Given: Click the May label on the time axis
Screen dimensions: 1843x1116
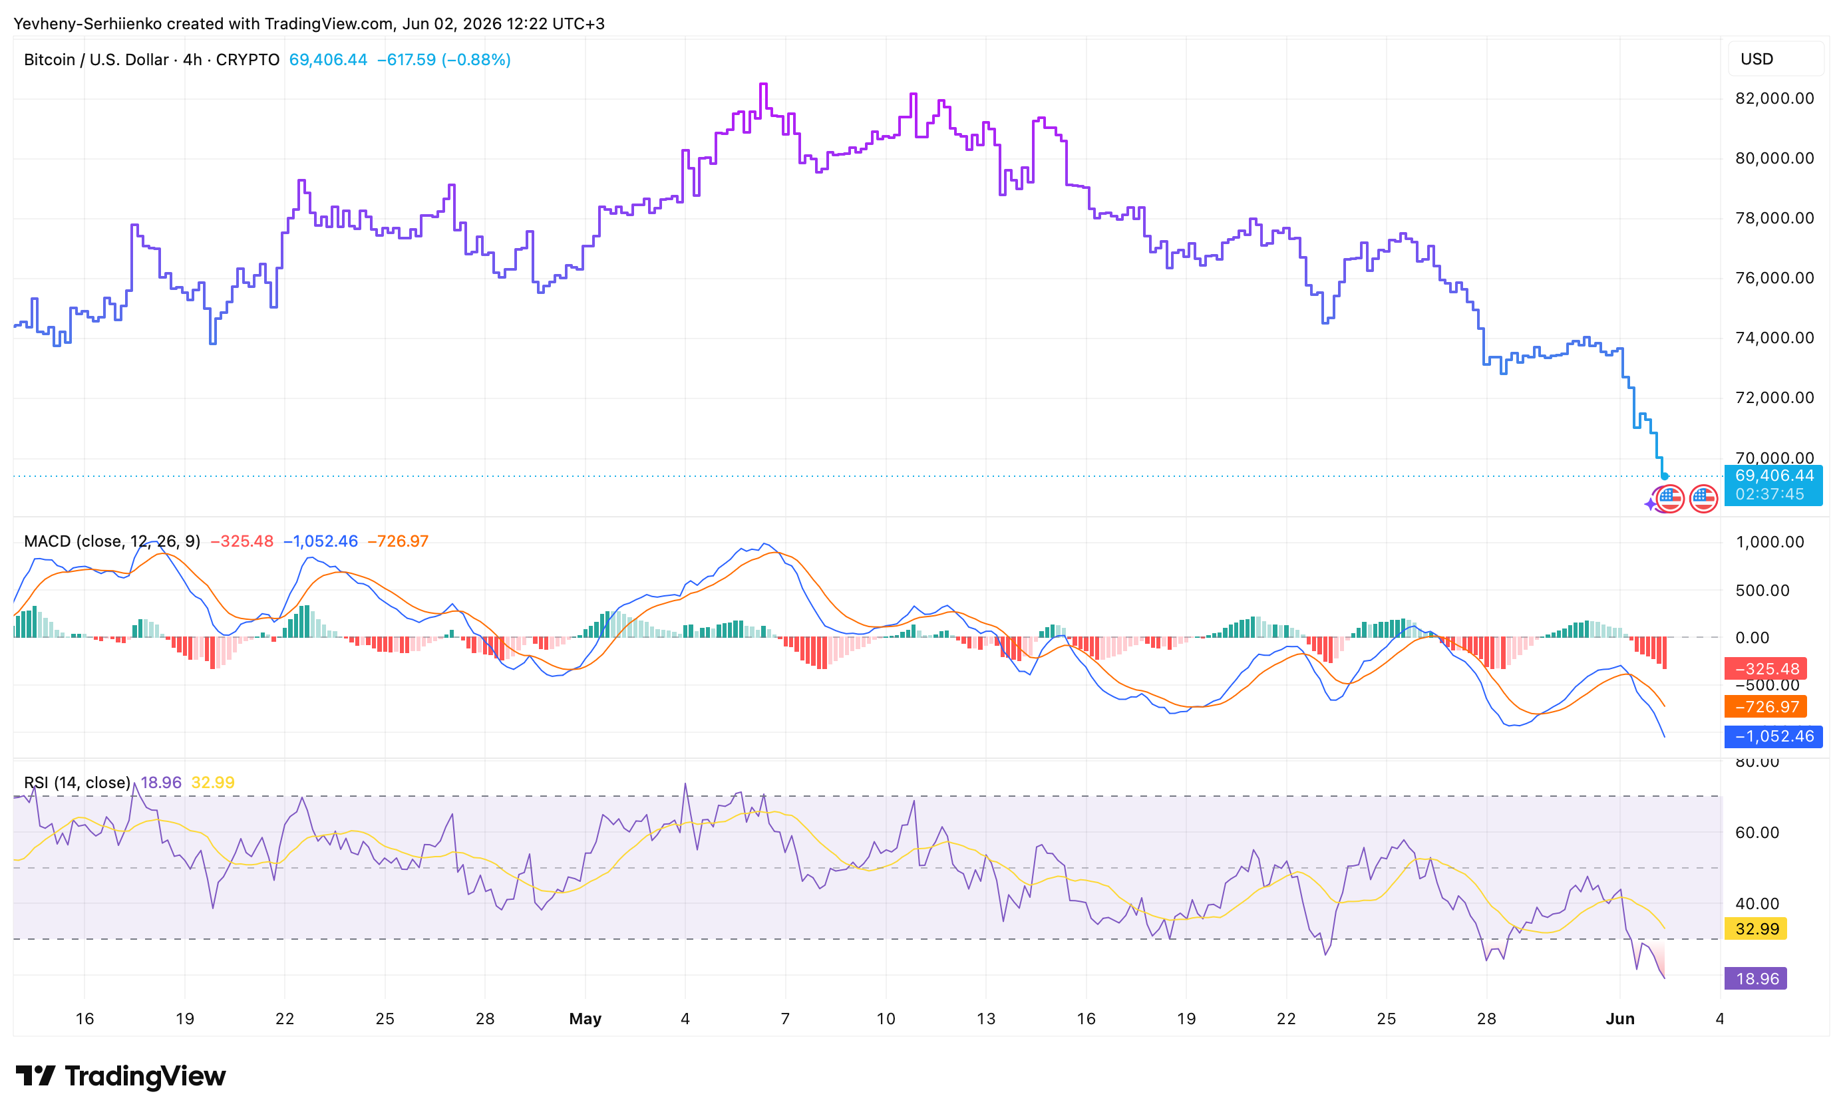Looking at the screenshot, I should pos(585,1018).
